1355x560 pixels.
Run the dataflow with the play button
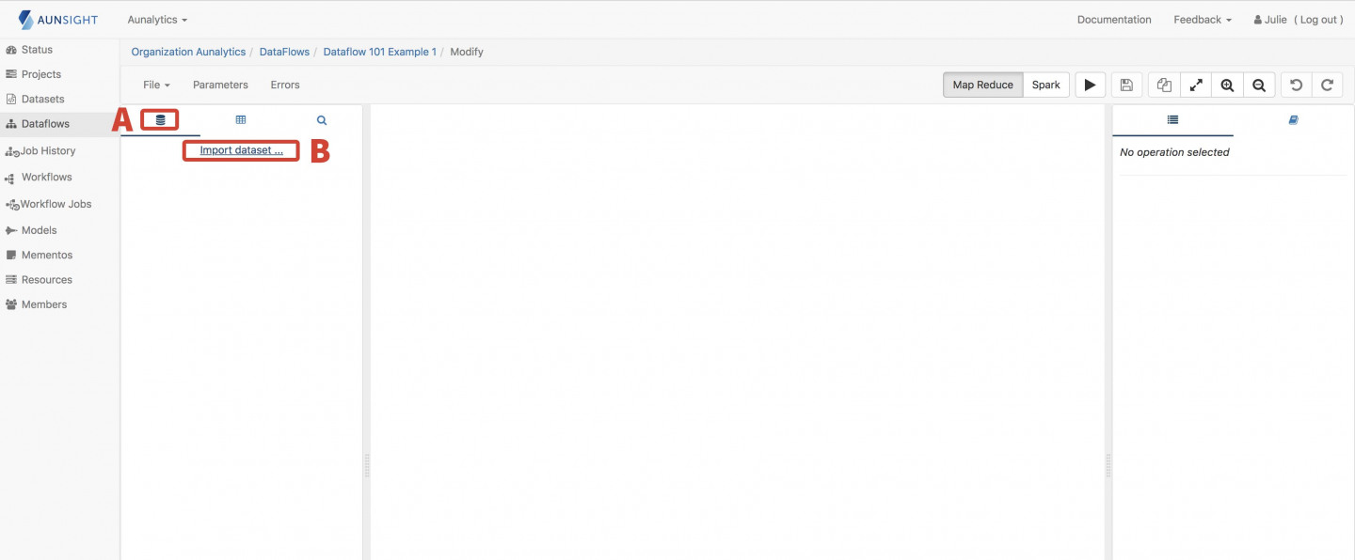point(1090,85)
